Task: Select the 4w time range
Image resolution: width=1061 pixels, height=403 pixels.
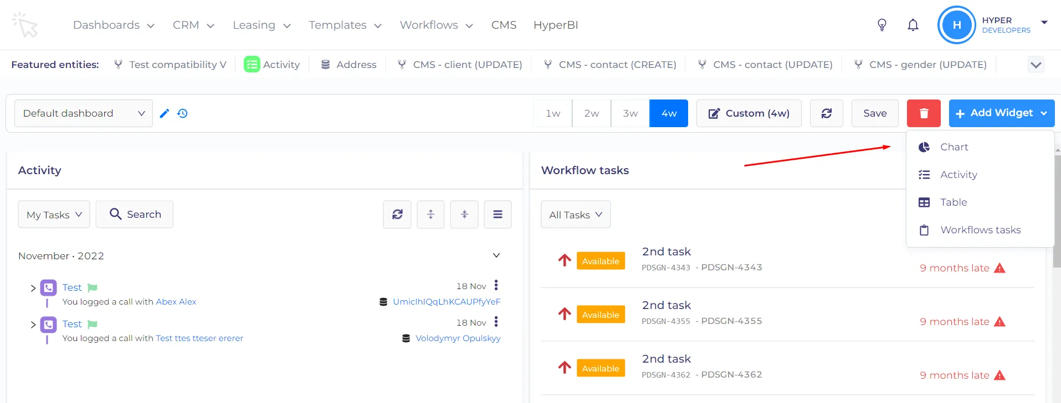Action: (669, 113)
